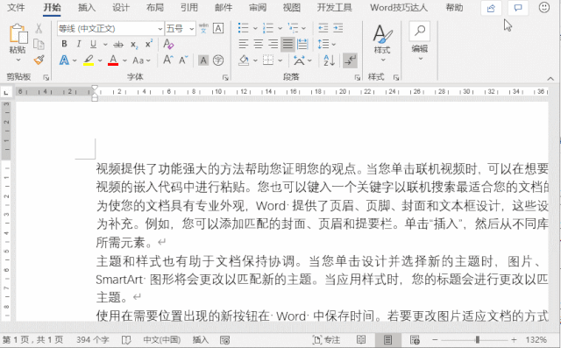This screenshot has width=561, height=348.
Task: Open the Paragraph dialog launcher
Action: pos(358,77)
